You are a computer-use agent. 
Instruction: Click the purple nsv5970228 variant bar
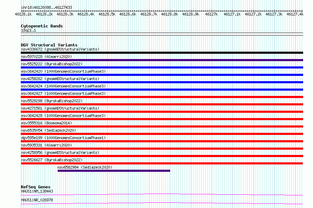[162, 60]
